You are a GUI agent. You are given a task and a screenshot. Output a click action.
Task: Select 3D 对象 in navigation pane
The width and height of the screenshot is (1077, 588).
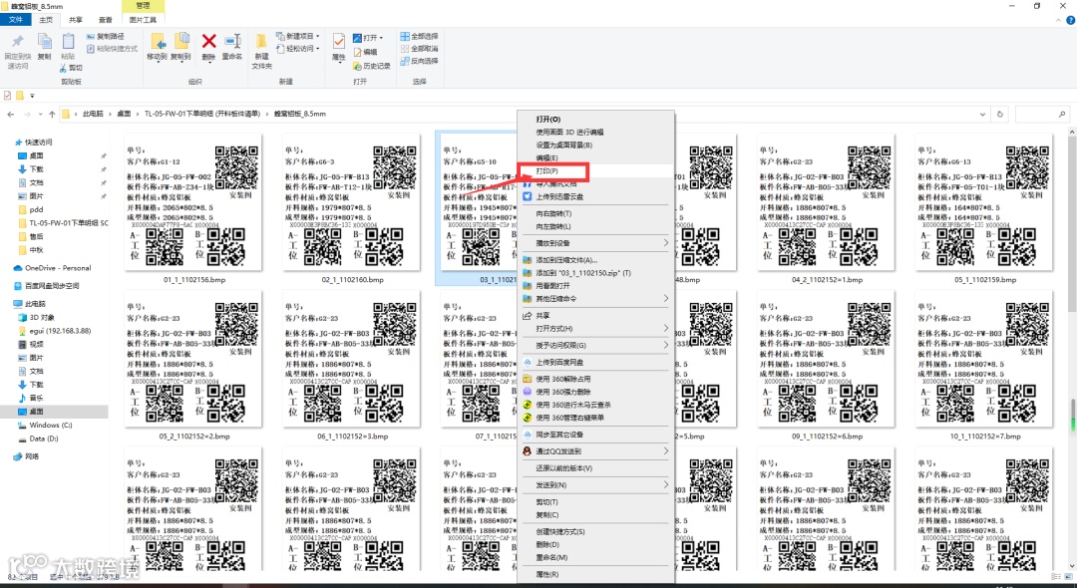click(41, 317)
